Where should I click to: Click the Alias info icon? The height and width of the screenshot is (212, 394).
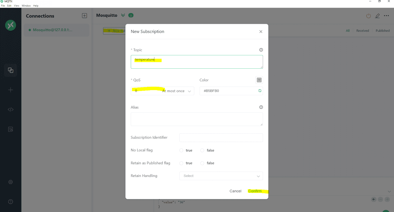click(261, 107)
